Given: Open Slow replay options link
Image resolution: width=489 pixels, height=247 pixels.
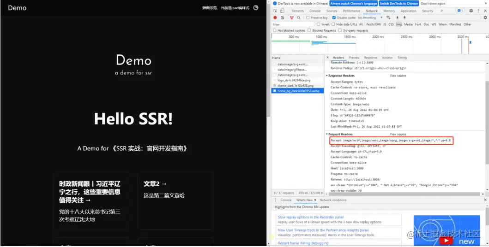Looking at the screenshot, I should point(311,217).
